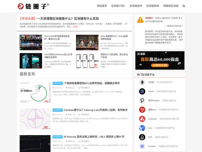This screenshot has width=202, height=152.
Task: Open the DeSci到底是什么 article title
Action: click(114, 37)
